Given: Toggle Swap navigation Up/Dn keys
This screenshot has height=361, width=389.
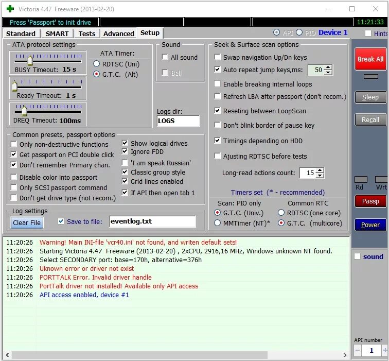Looking at the screenshot, I should [x=217, y=57].
